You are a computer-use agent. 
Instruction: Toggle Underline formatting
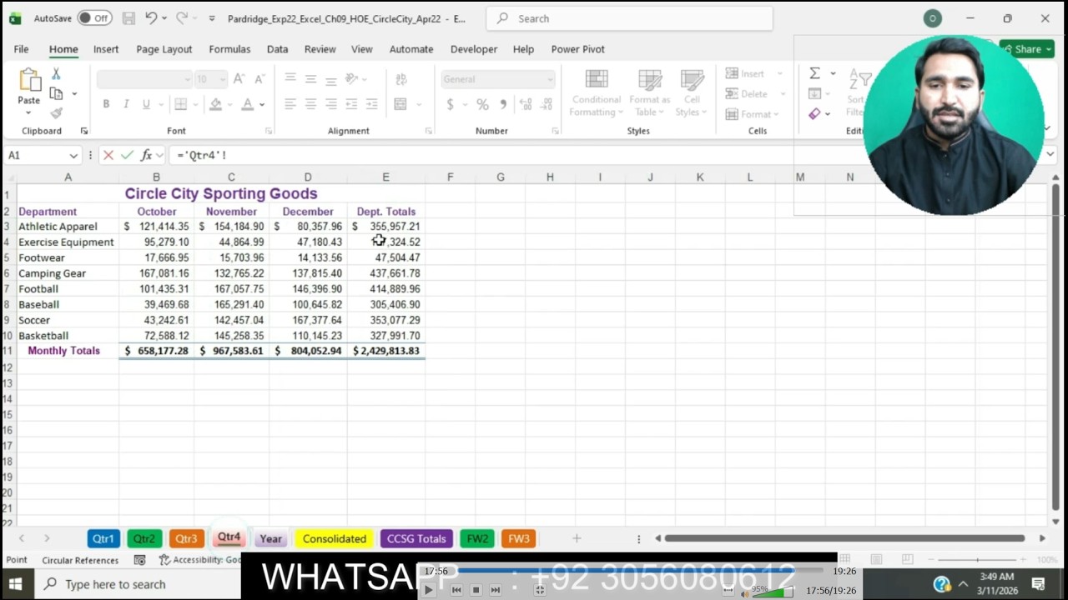[x=146, y=104]
